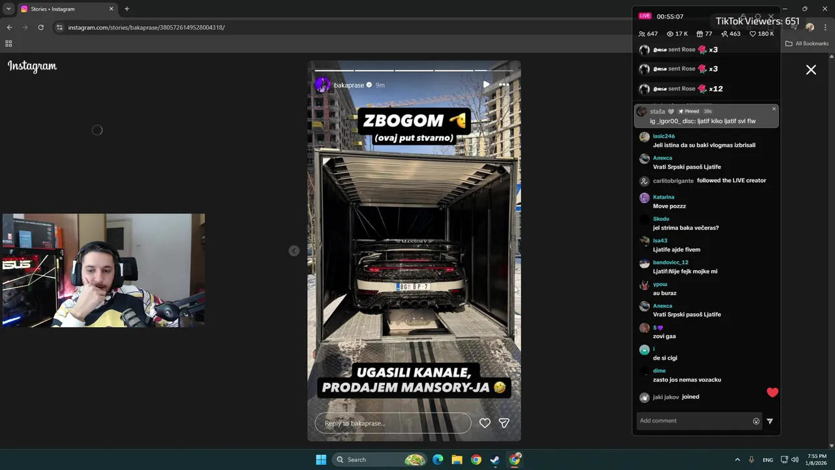Show hidden system tray icons
Viewport: 835px width, 470px height.
point(737,460)
